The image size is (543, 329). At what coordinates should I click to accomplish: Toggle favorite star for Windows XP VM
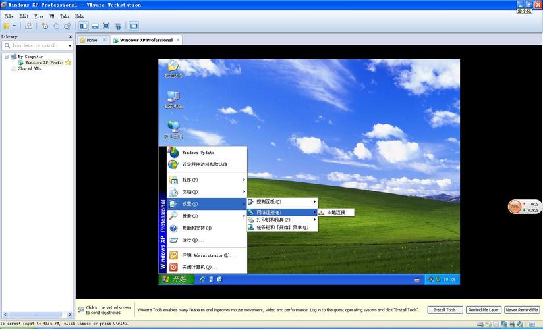pos(68,63)
